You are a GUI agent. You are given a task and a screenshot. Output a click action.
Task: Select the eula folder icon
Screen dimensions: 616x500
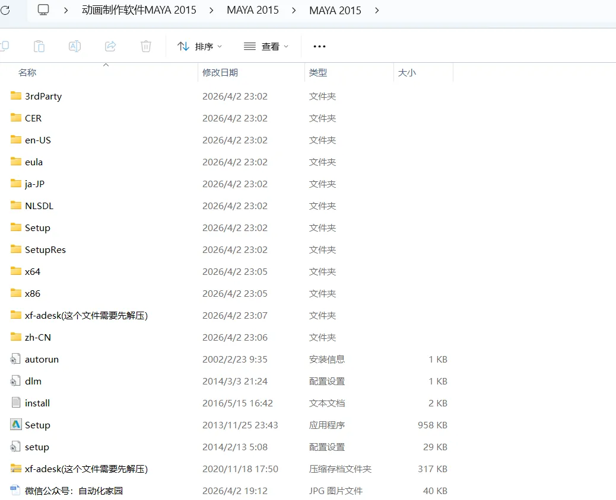(x=15, y=162)
